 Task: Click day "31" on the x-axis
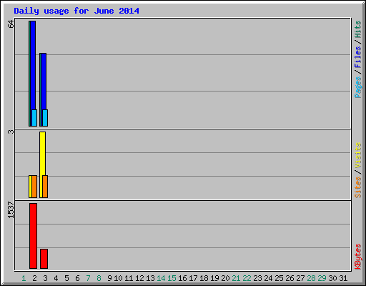pos(343,278)
